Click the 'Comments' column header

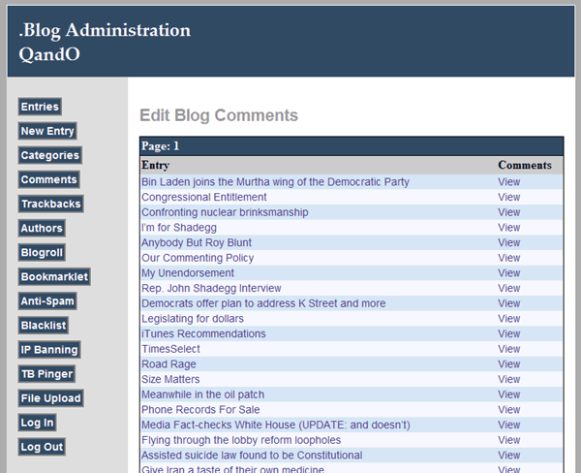pyautogui.click(x=525, y=166)
